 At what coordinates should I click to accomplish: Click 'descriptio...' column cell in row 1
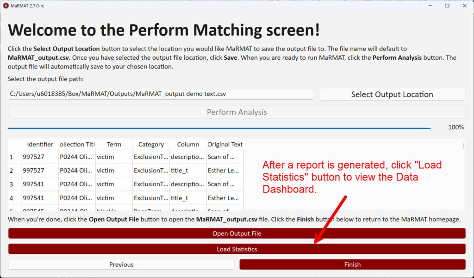click(x=188, y=157)
